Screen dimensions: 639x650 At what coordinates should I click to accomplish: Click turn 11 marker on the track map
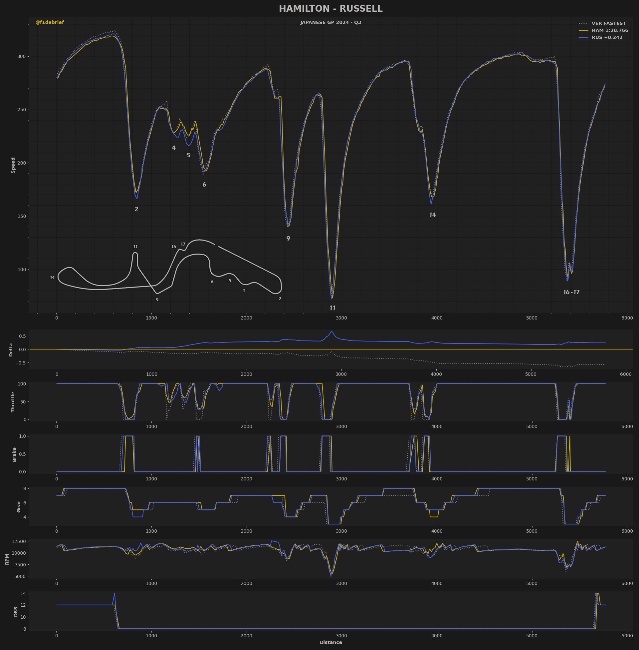(135, 247)
